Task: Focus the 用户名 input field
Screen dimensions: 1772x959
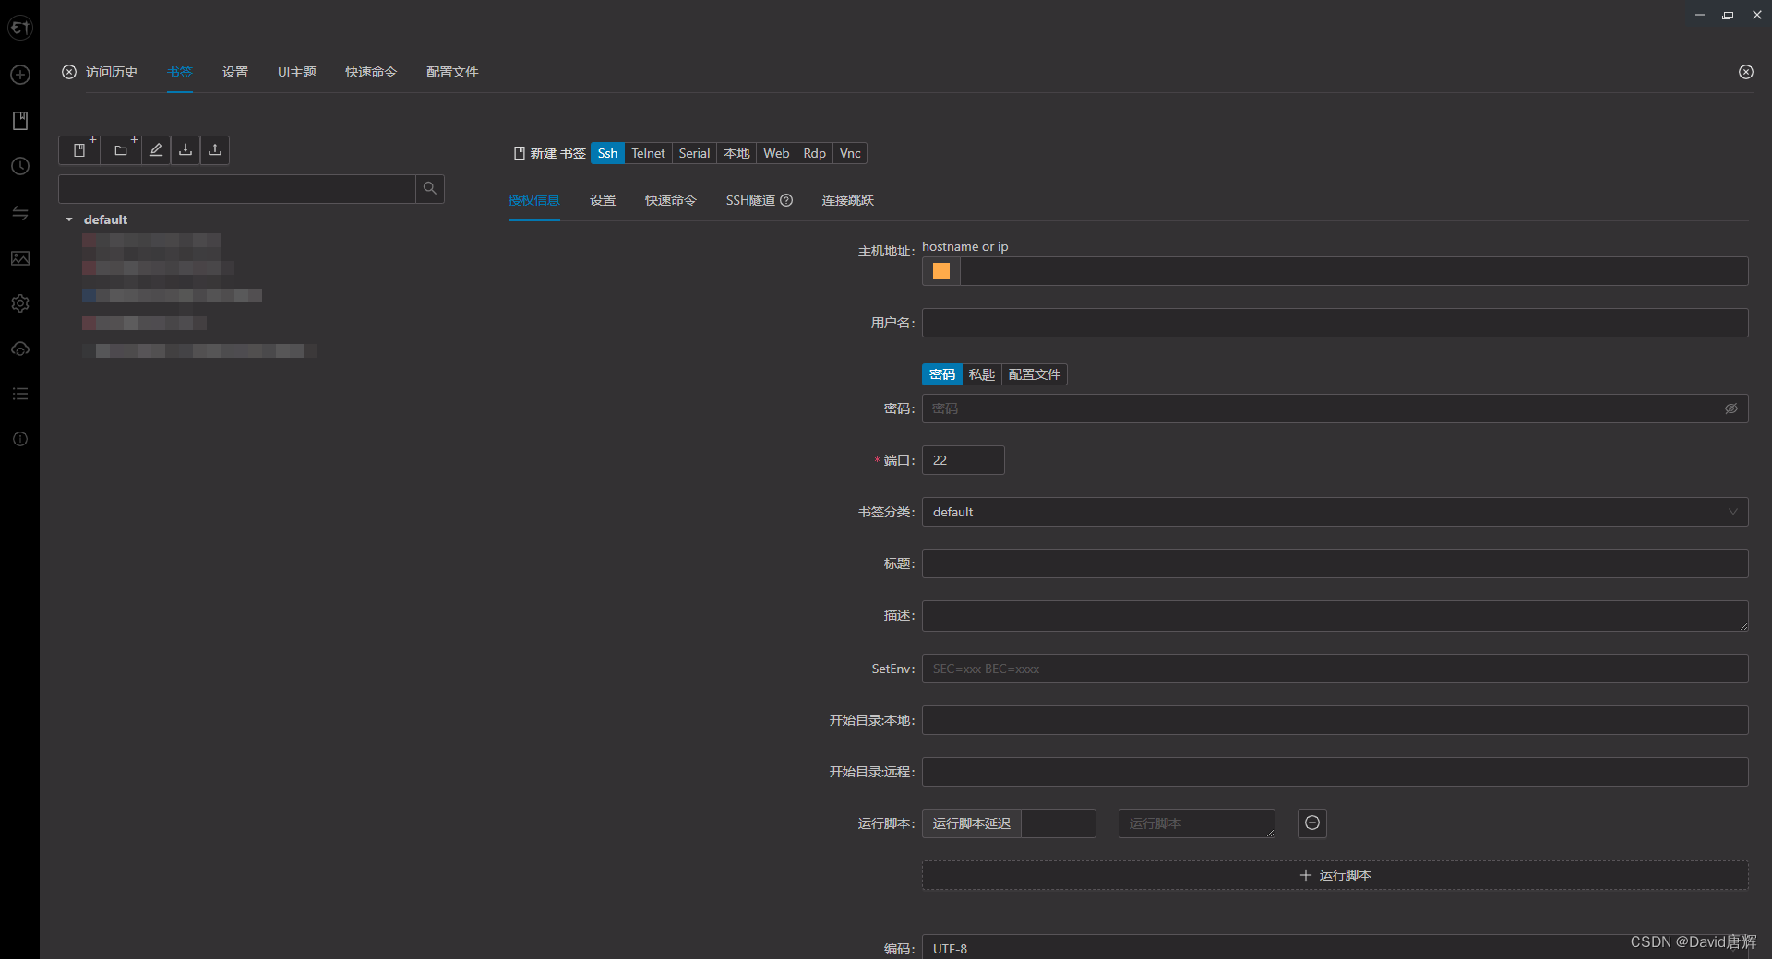Action: pyautogui.click(x=1335, y=323)
